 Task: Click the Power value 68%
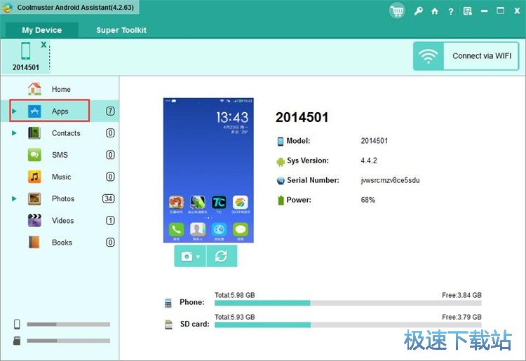[x=367, y=200]
